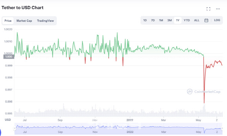
Task: Click the USD currency label below the y-axis
Action: coord(8,120)
